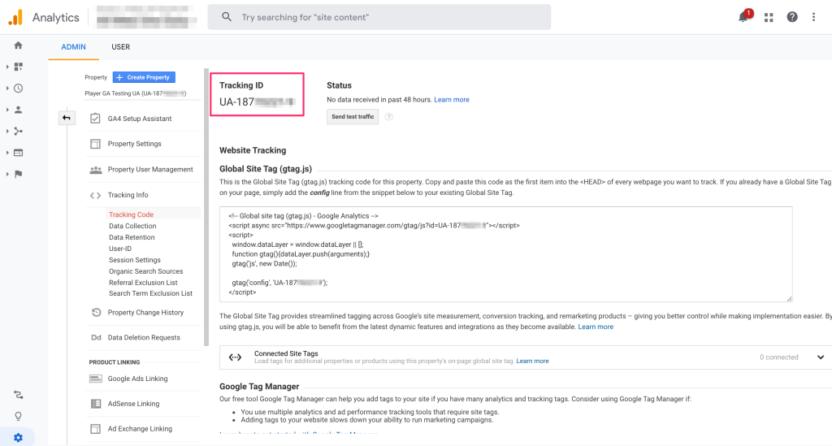Click the '0 connected' text
Image resolution: width=832 pixels, height=446 pixels.
(x=778, y=357)
